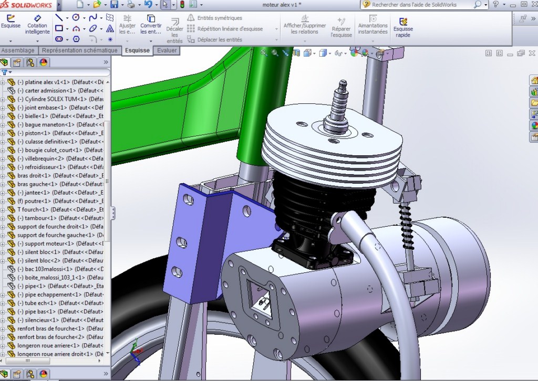
Task: Open the PropertyManager panel tab
Action: coord(17,62)
